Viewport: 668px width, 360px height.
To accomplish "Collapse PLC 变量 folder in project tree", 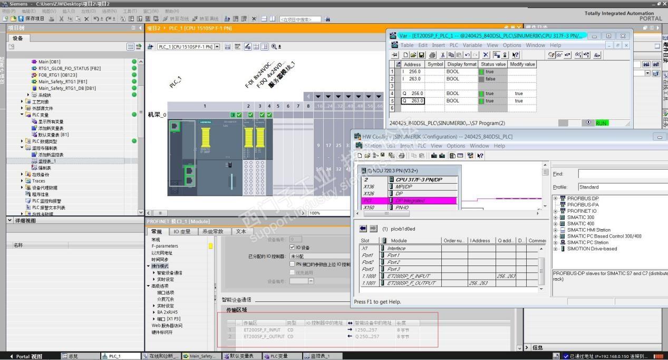I will (x=22, y=115).
